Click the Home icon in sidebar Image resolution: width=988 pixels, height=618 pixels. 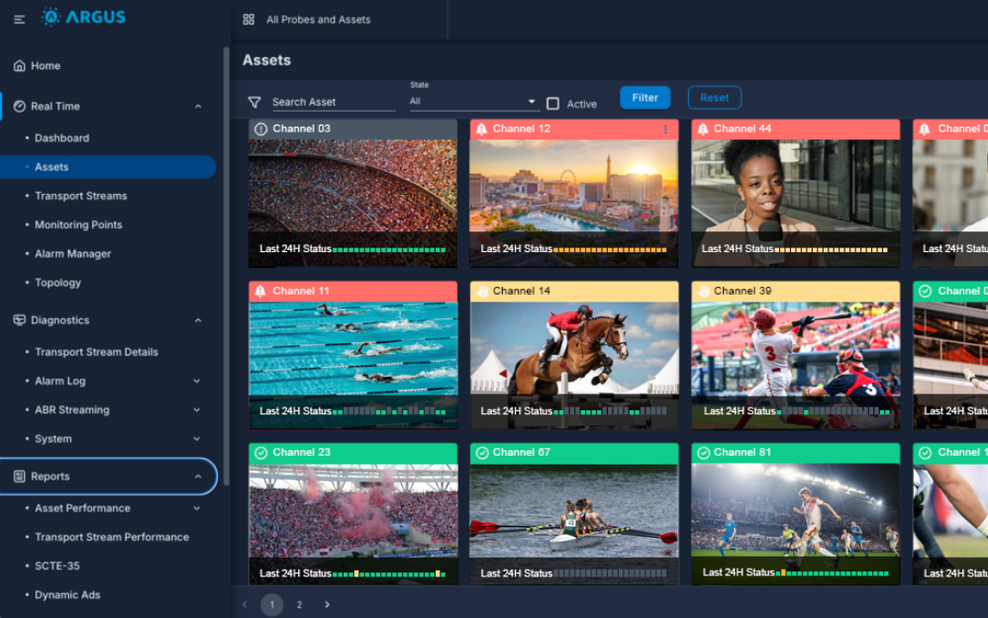coord(20,66)
